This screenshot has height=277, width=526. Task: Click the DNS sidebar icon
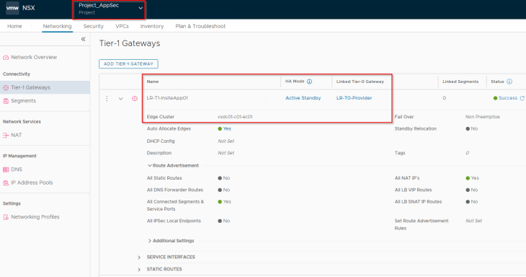pos(6,170)
